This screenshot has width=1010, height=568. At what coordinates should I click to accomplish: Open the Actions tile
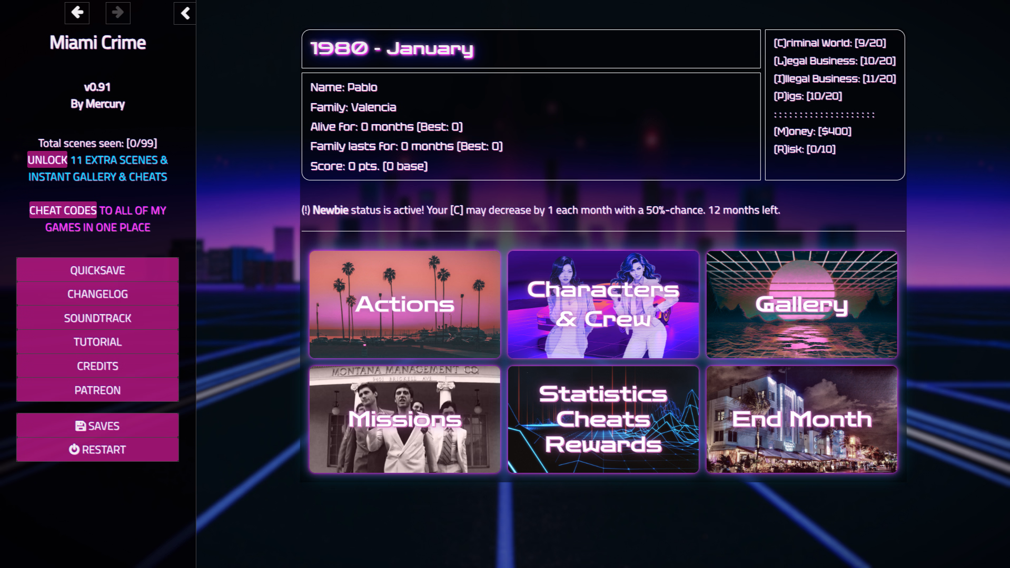pyautogui.click(x=404, y=305)
